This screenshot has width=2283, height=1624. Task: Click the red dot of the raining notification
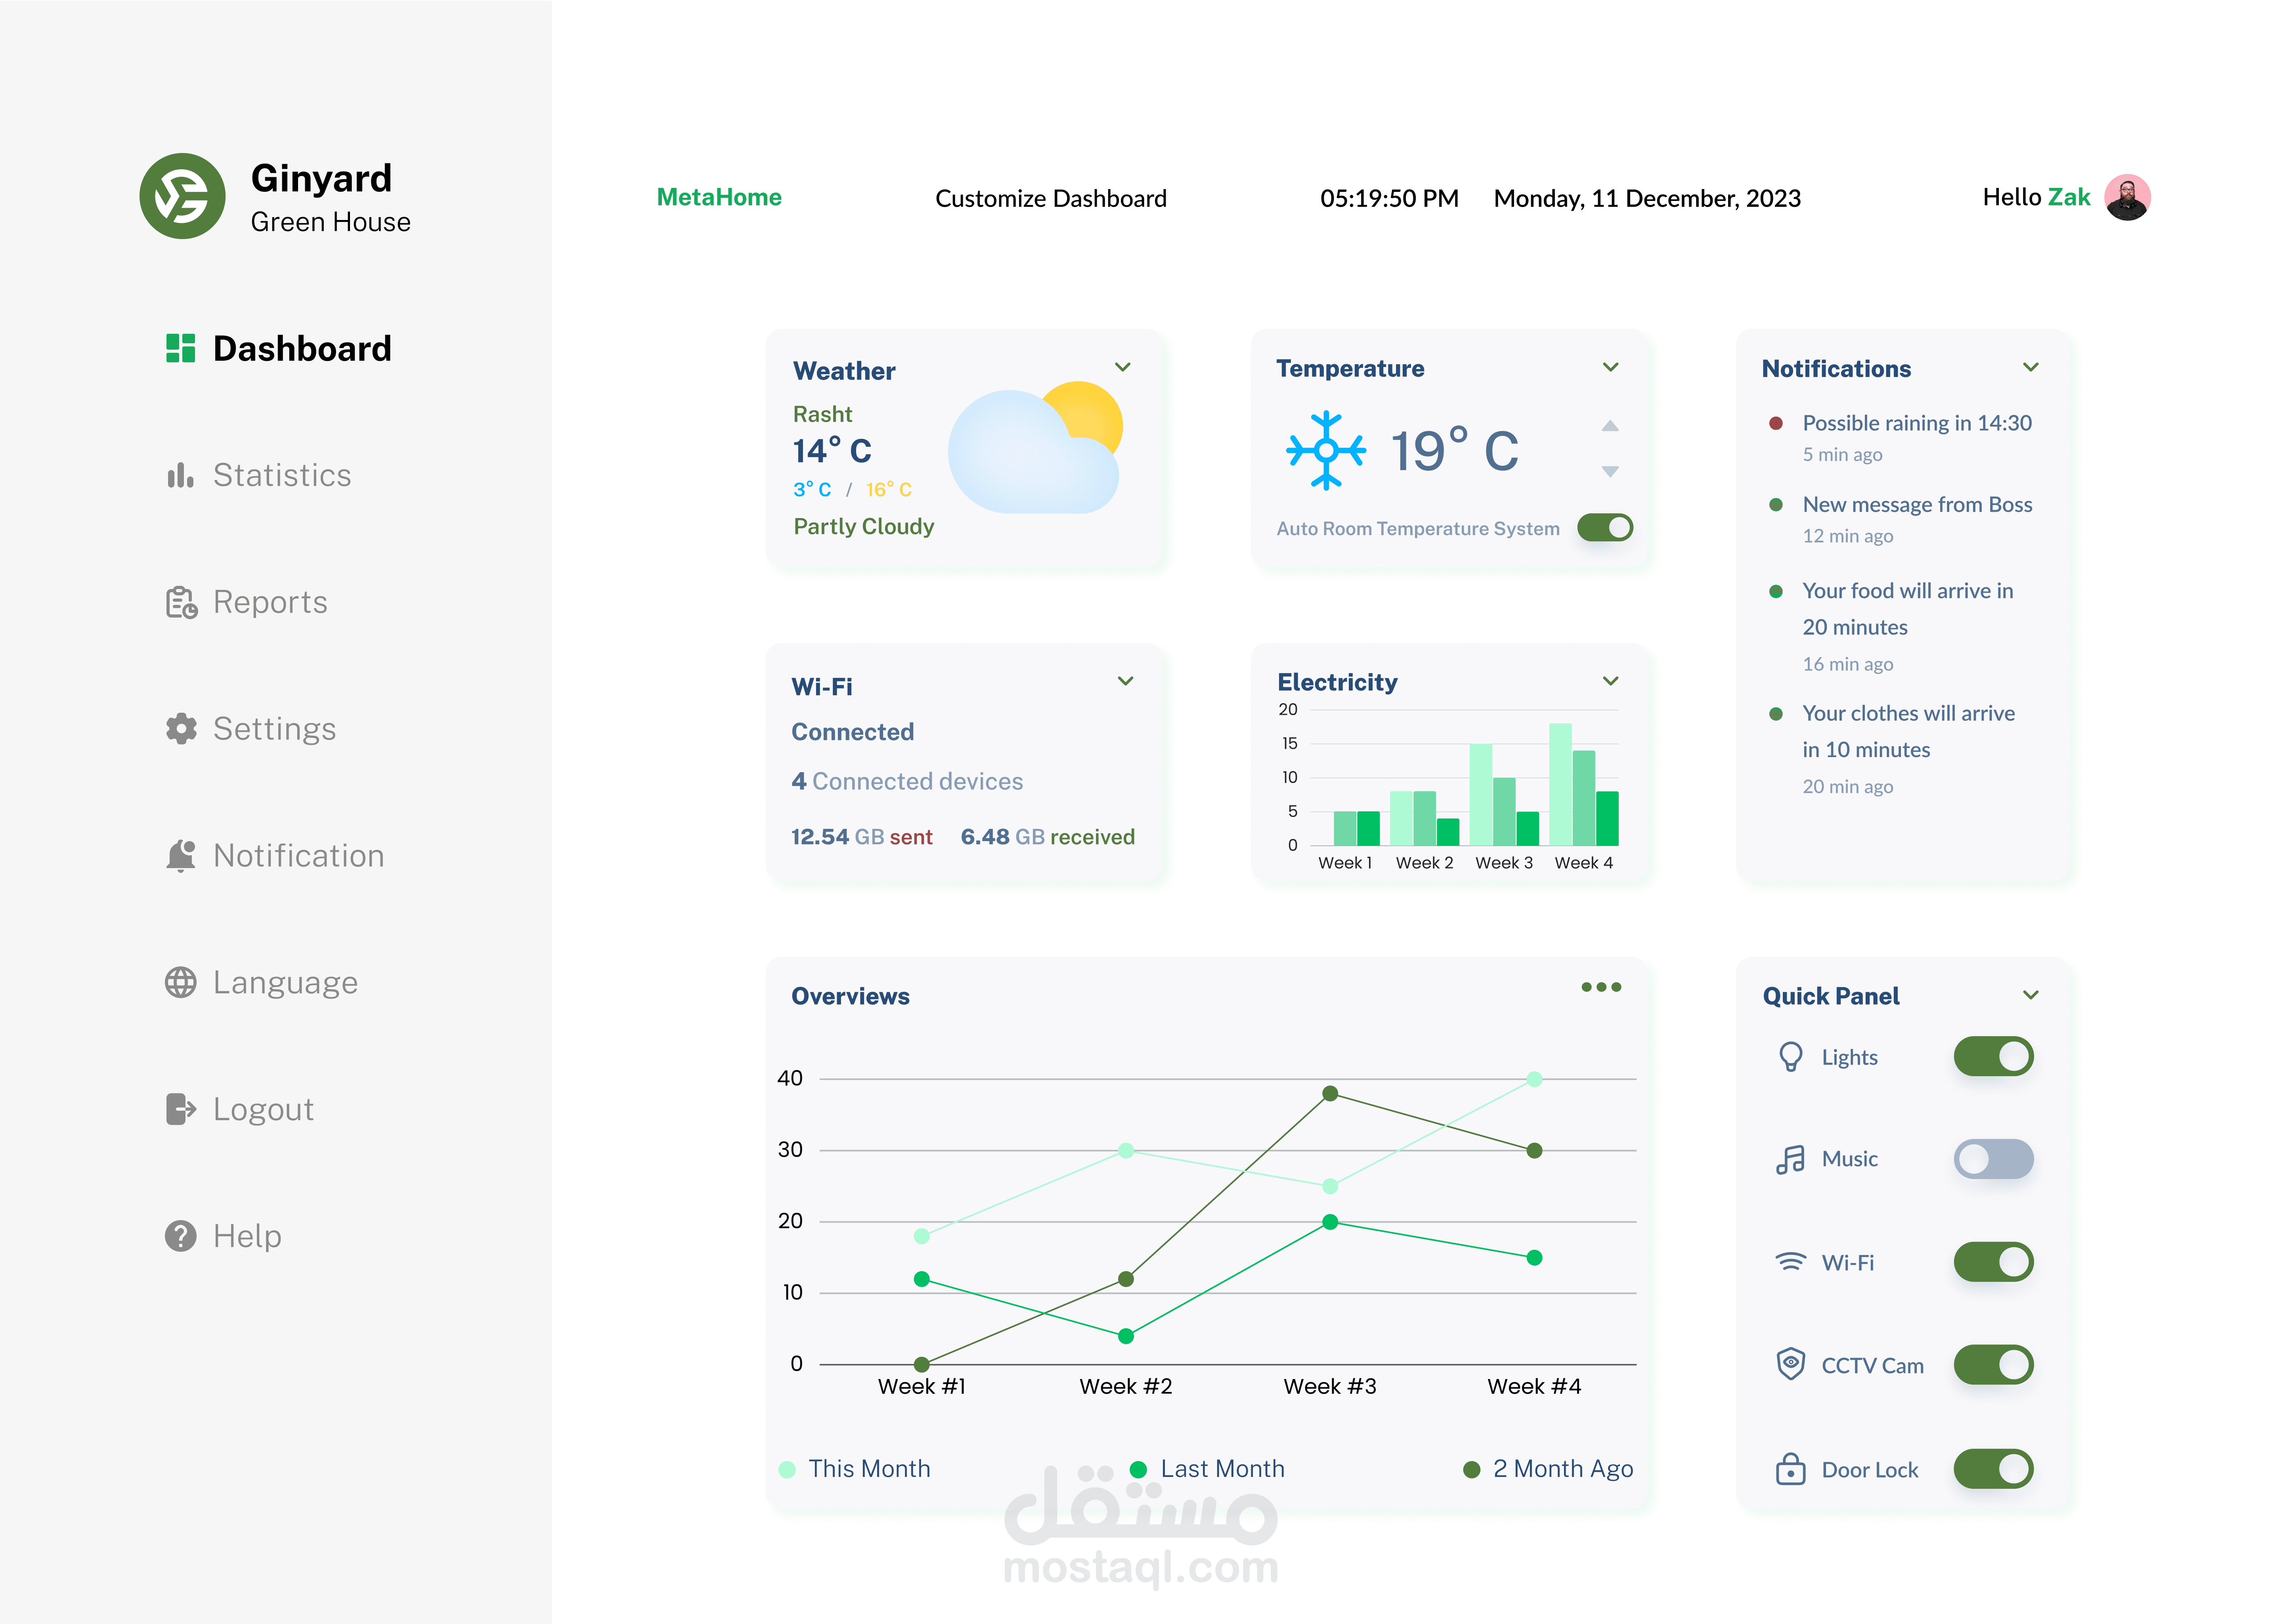(x=1776, y=423)
